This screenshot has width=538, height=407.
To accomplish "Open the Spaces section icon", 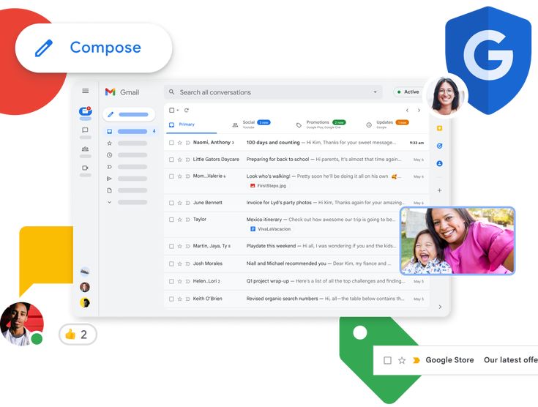I will pos(85,149).
